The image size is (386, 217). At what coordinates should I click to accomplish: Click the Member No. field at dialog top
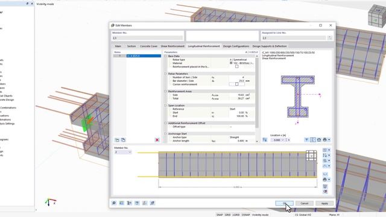pos(147,38)
